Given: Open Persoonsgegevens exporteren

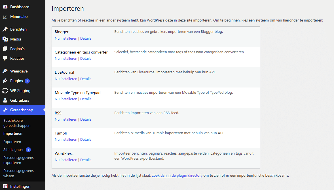Looking at the screenshot, I should pyautogui.click(x=18, y=160).
